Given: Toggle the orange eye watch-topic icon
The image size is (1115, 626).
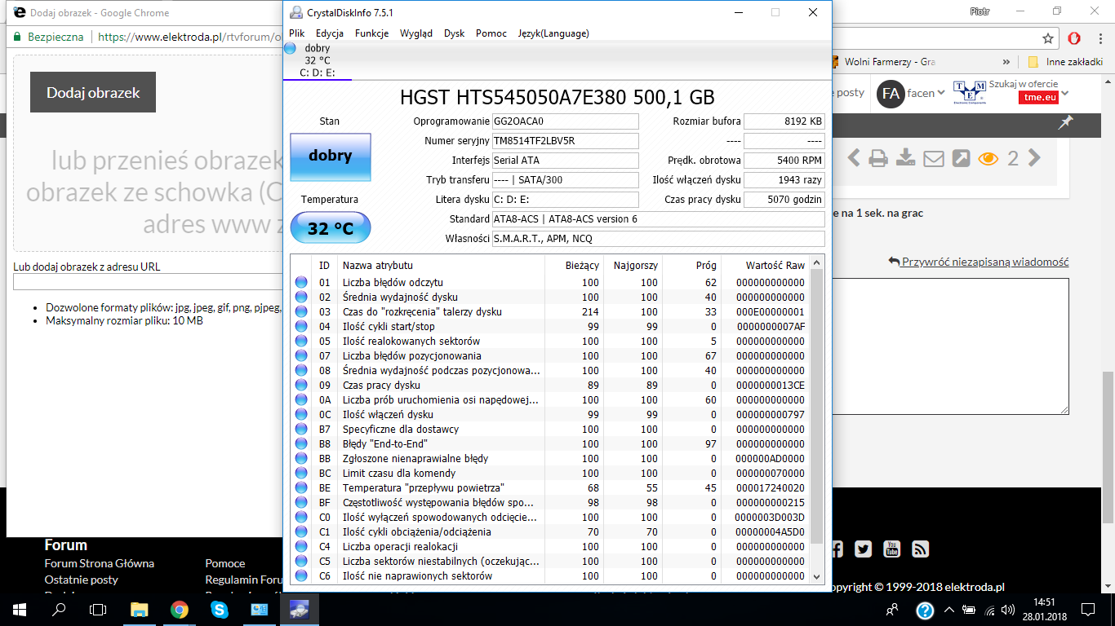Looking at the screenshot, I should (988, 158).
